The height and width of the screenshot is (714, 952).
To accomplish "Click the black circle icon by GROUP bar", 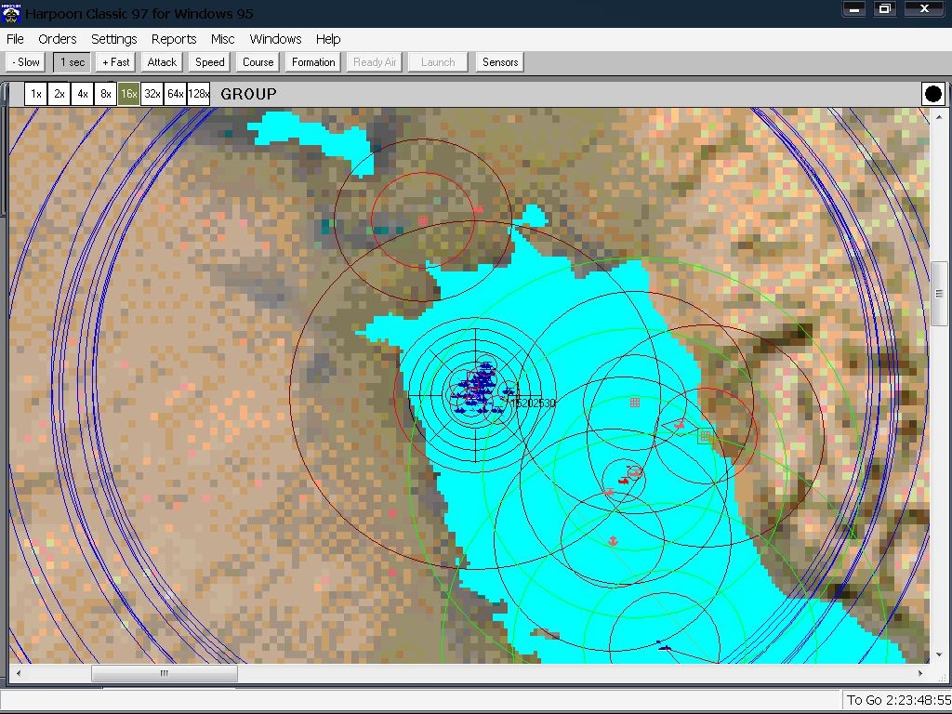I will point(932,94).
